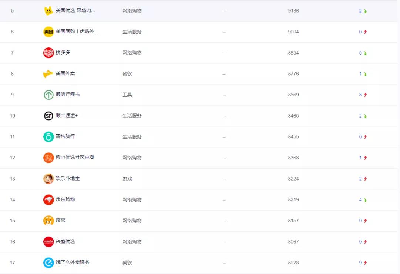
Task: Click the red up arrow for 通信行程卡
Action: (x=365, y=95)
